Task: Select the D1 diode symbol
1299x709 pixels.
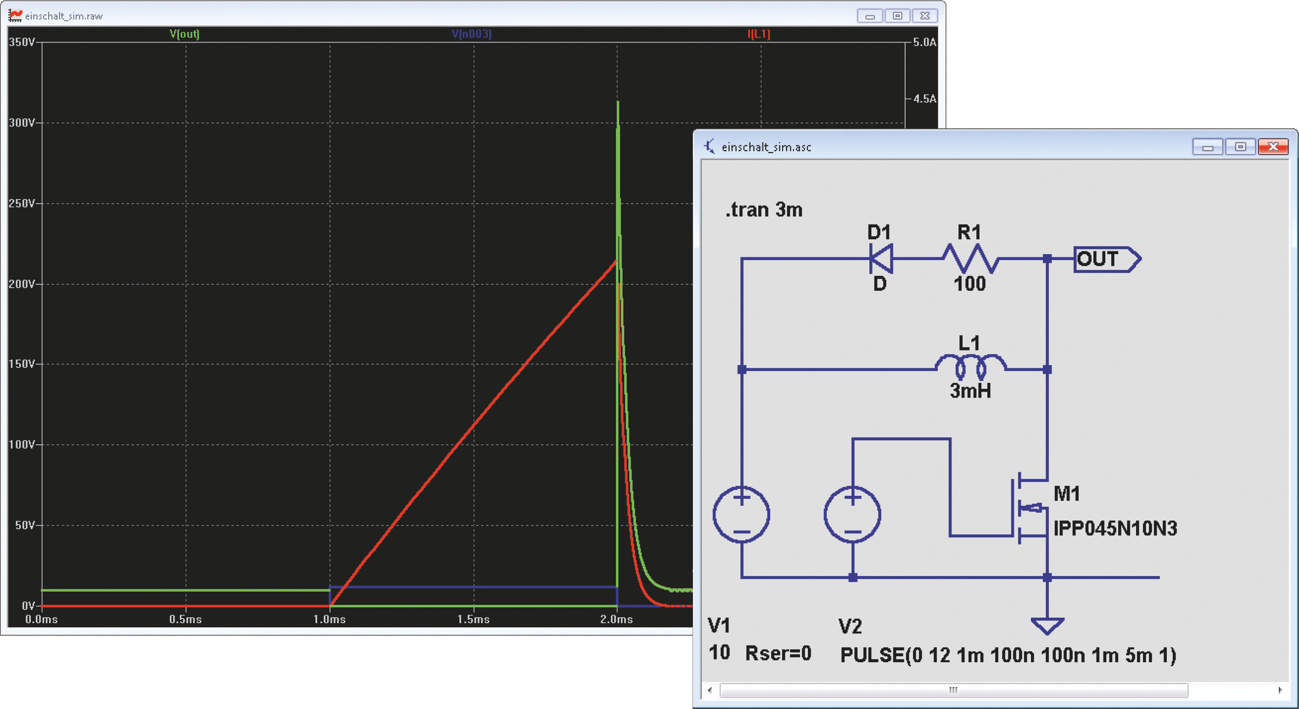Action: (x=881, y=259)
